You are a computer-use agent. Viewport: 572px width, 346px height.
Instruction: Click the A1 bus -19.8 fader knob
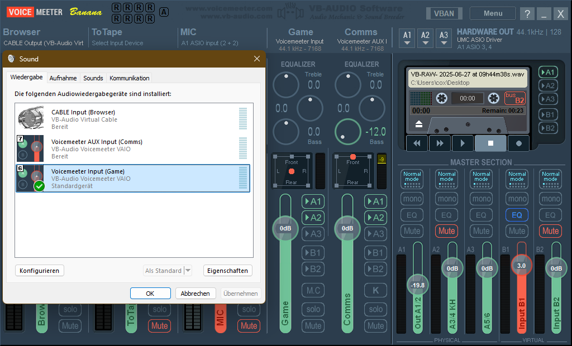click(418, 285)
